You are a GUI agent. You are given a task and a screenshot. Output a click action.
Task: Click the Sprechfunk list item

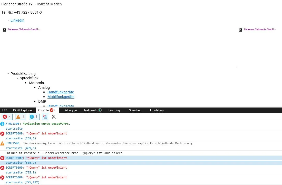pyautogui.click(x=29, y=78)
